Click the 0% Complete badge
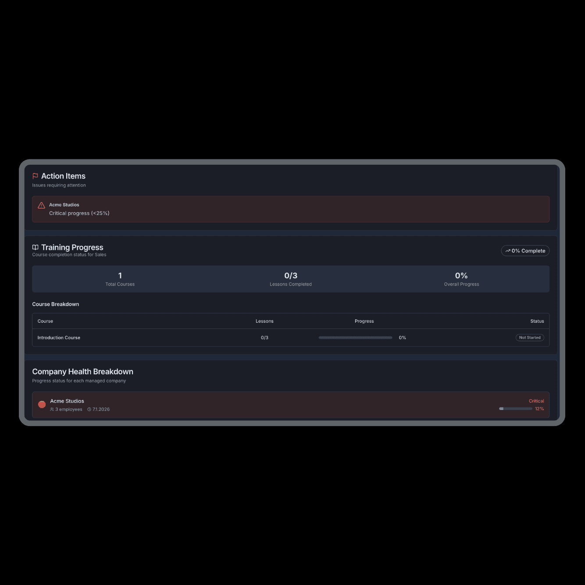 pyautogui.click(x=525, y=250)
